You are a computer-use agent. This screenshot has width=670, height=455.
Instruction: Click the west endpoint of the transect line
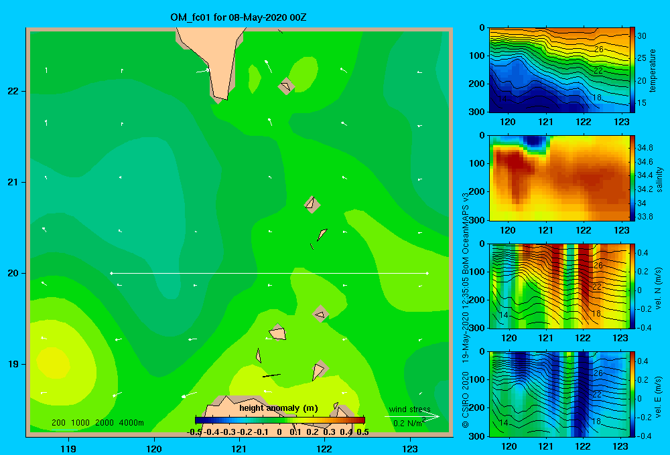click(x=111, y=273)
